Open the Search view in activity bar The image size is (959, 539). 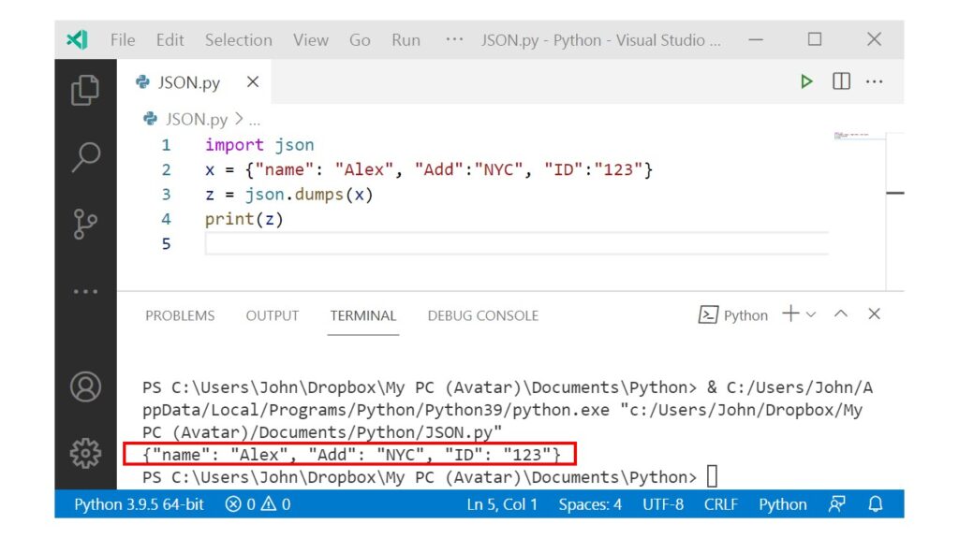[85, 157]
